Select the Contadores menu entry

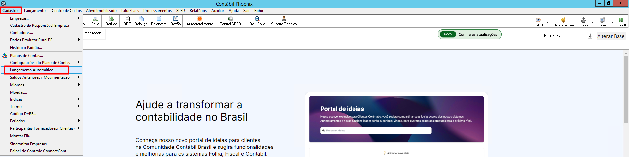[x=42, y=33]
